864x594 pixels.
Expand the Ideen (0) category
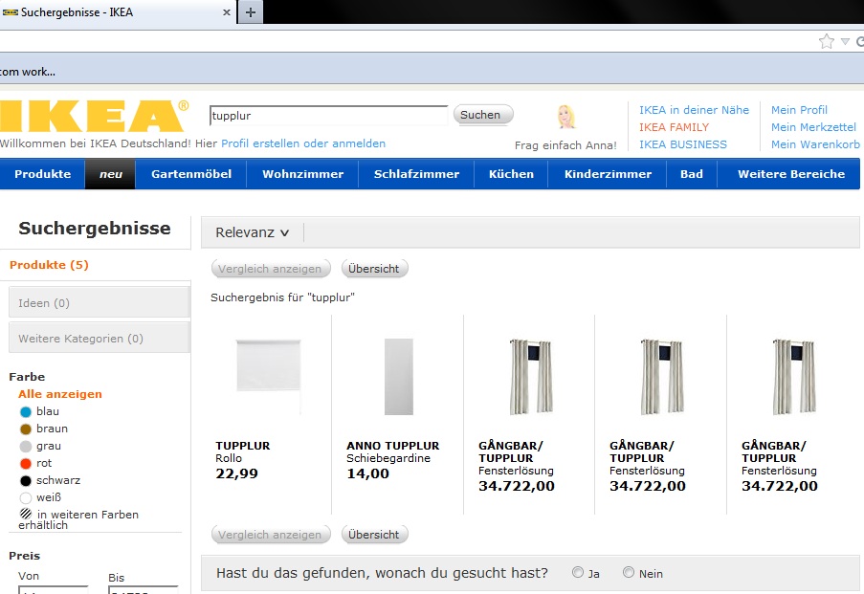(x=99, y=303)
